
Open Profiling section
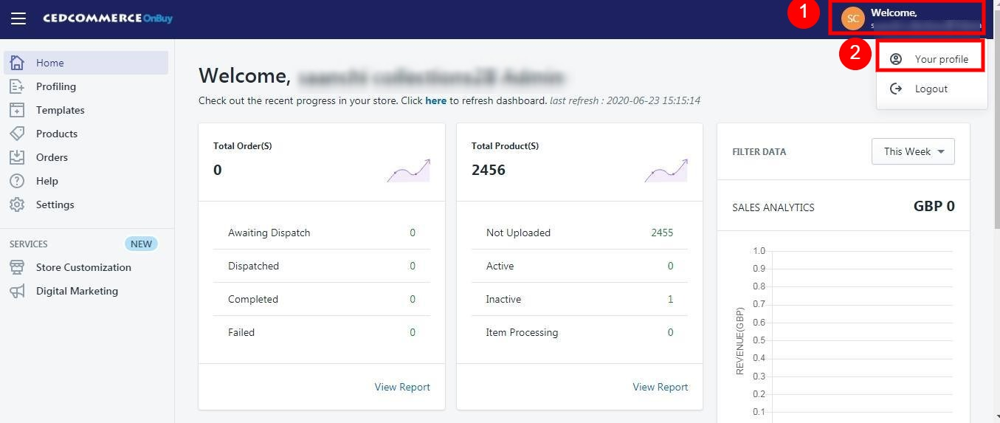(x=86, y=86)
